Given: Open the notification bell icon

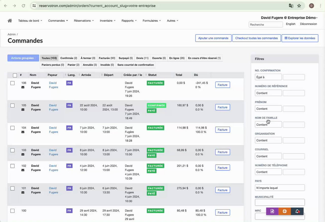Looking at the screenshot, I should click(297, 211).
